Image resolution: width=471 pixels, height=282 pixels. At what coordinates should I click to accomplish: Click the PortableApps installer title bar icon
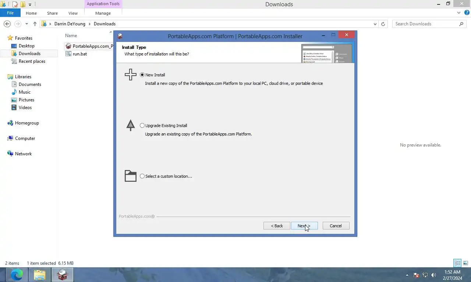tap(120, 36)
